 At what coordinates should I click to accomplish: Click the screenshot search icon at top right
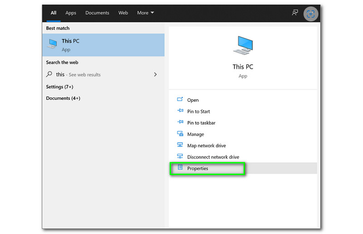311,14
